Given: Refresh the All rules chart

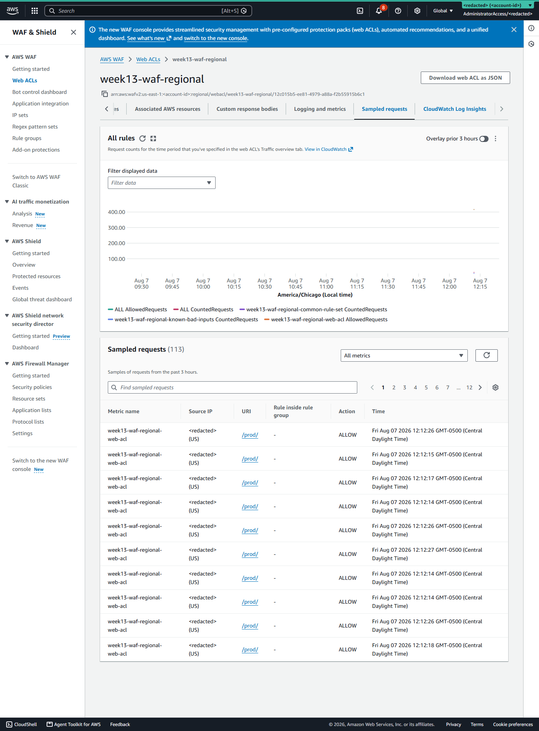Looking at the screenshot, I should [142, 139].
